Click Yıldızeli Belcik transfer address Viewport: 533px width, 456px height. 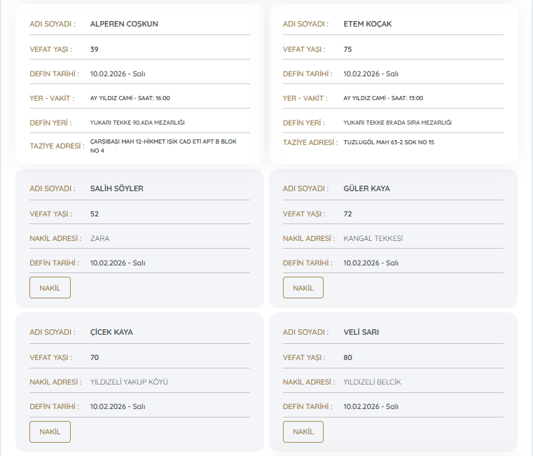(372, 382)
